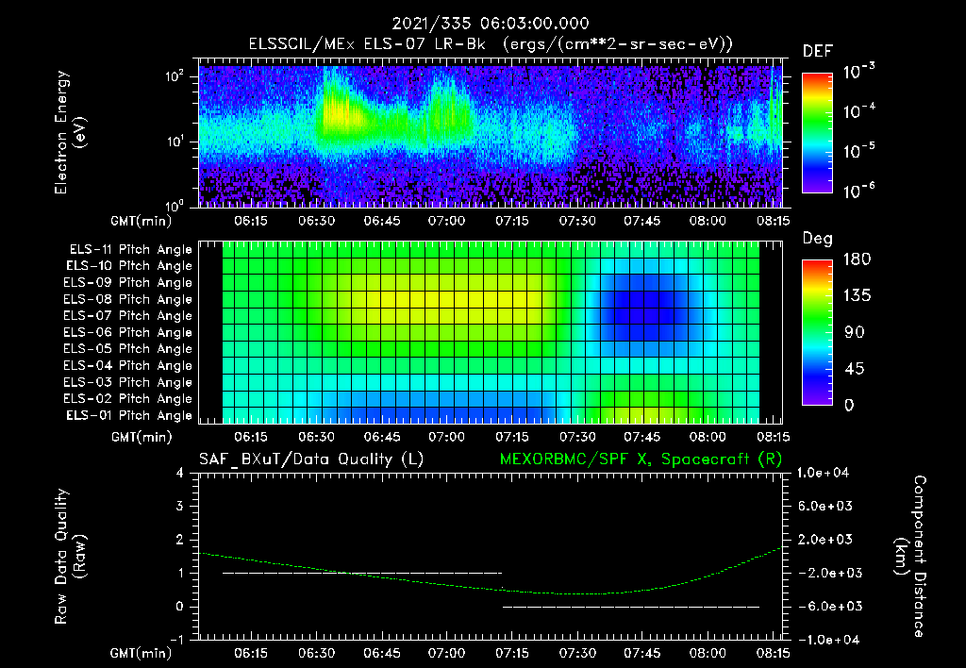This screenshot has width=966, height=668.
Task: Click the 90 value on Deg colorbar
Action: pos(853,332)
